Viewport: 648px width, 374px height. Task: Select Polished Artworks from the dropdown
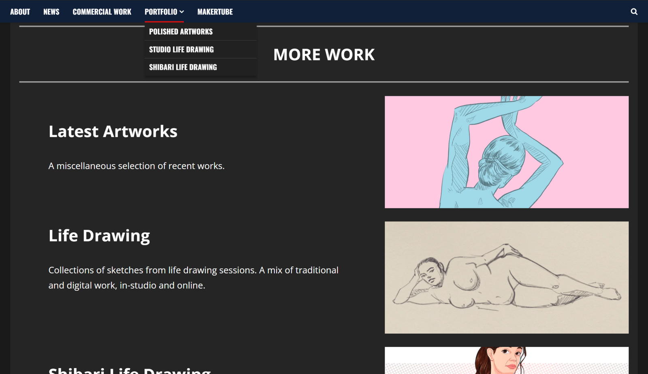click(x=181, y=32)
